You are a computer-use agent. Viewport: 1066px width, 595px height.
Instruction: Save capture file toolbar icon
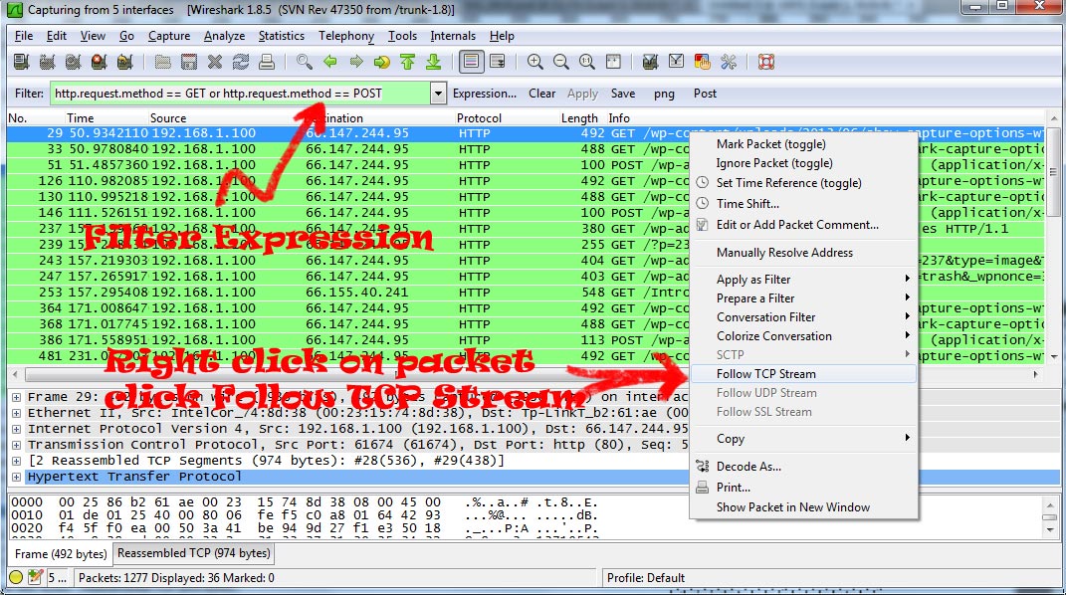click(x=188, y=63)
